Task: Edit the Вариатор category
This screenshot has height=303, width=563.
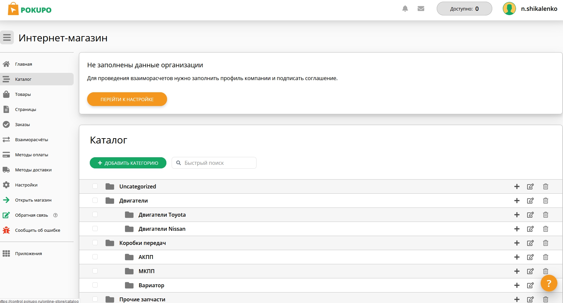Action: pos(530,285)
